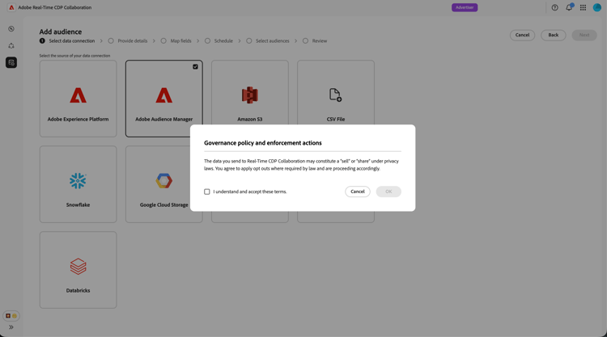Select the Snowflake label
This screenshot has height=337, width=607.
click(78, 204)
